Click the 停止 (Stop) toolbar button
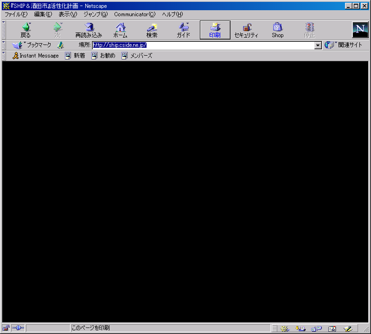The height and width of the screenshot is (334, 371). (309, 30)
